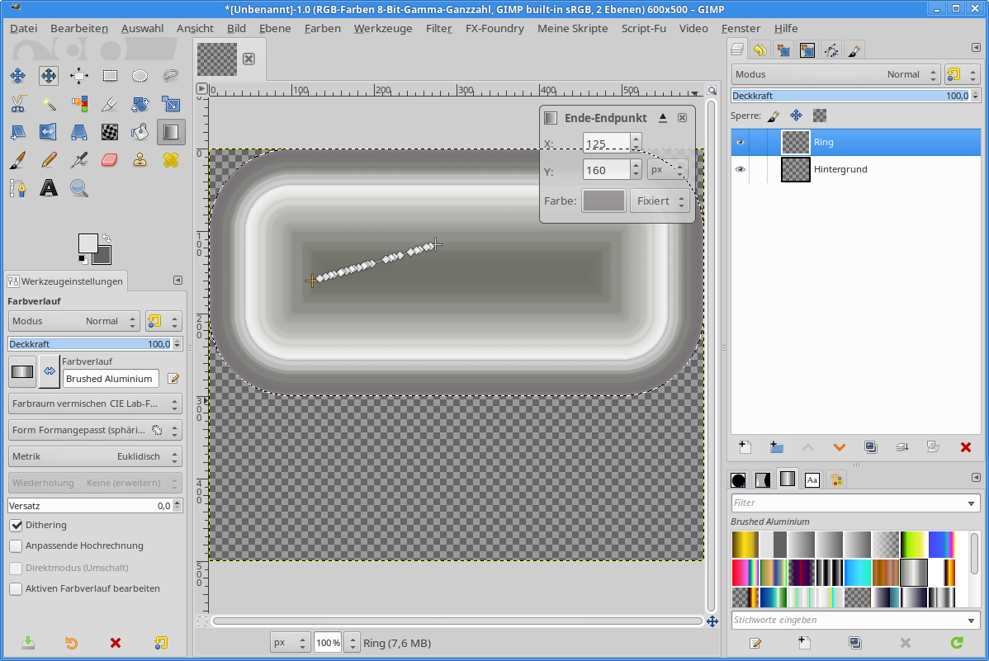Open the Metrik Euklidisch dropdown
Viewport: 989px width, 661px height.
pyautogui.click(x=95, y=456)
